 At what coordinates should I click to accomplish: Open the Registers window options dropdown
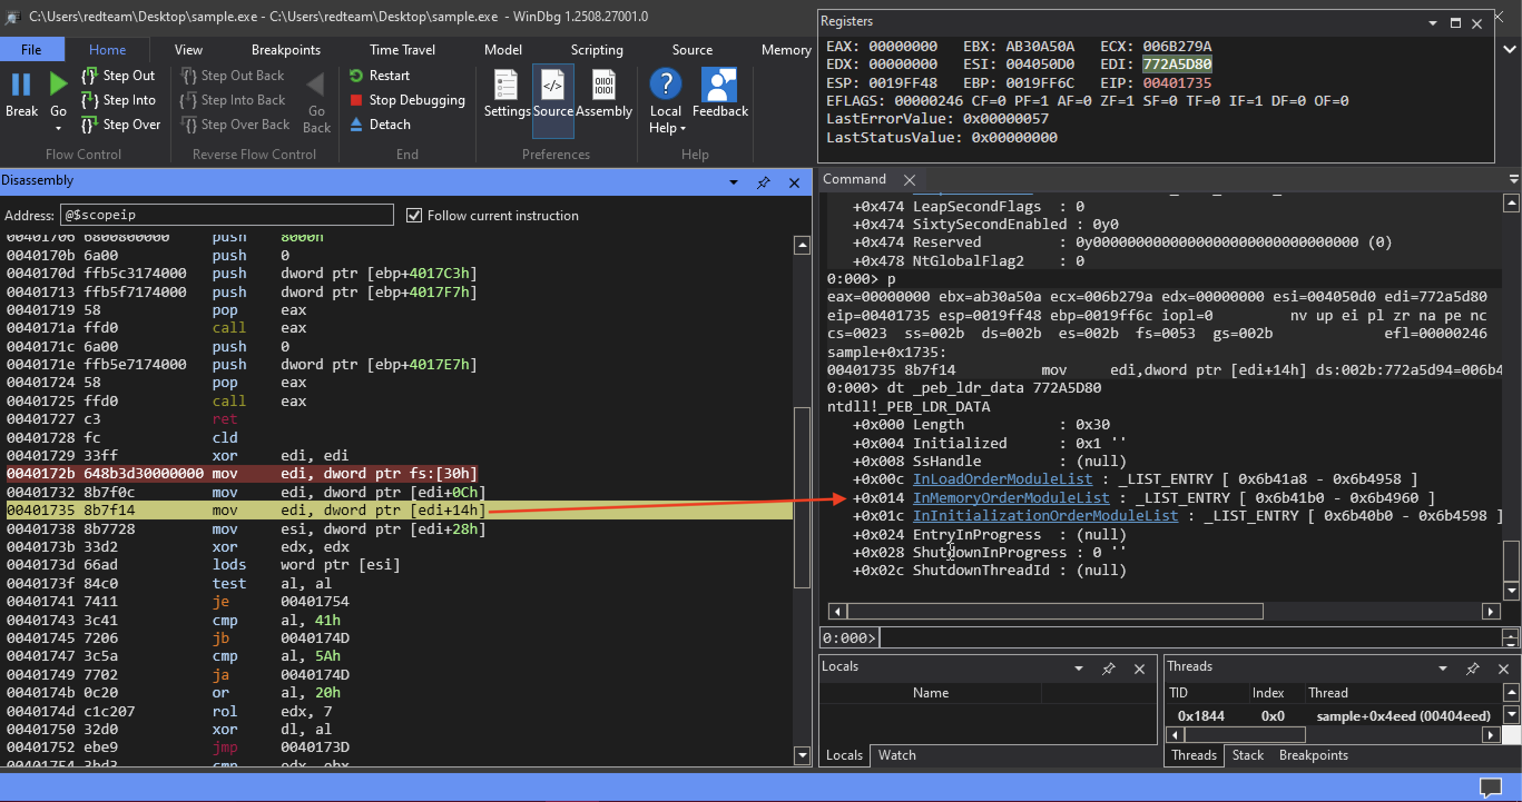tap(1433, 23)
